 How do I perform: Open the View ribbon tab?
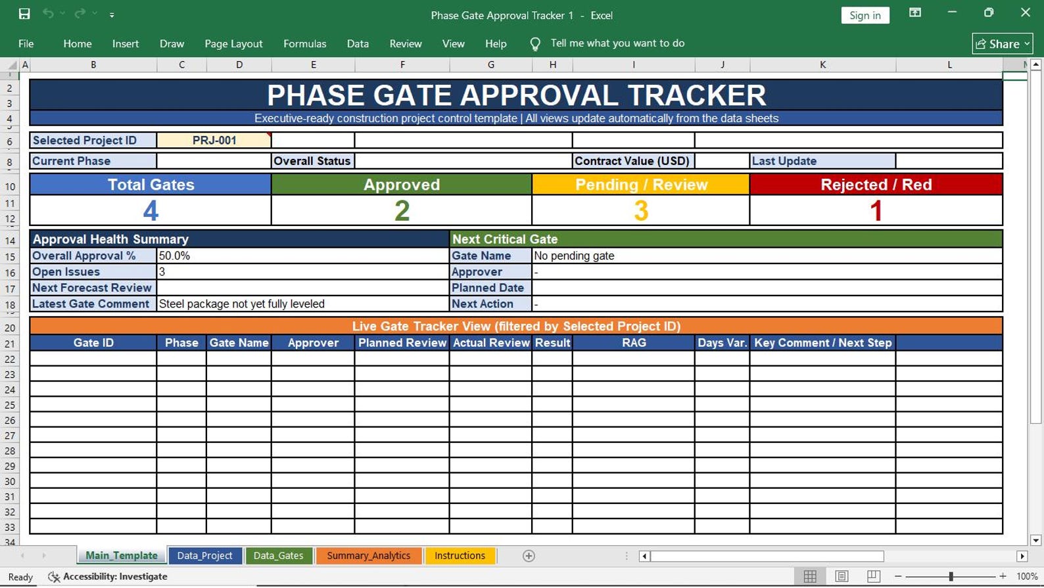[453, 43]
